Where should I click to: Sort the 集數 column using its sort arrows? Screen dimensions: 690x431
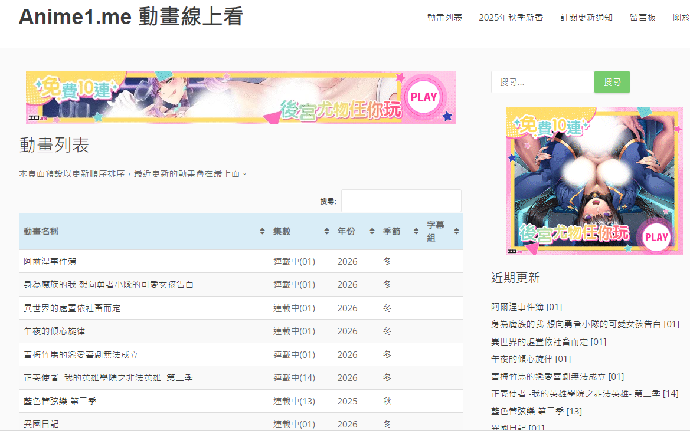pyautogui.click(x=325, y=231)
